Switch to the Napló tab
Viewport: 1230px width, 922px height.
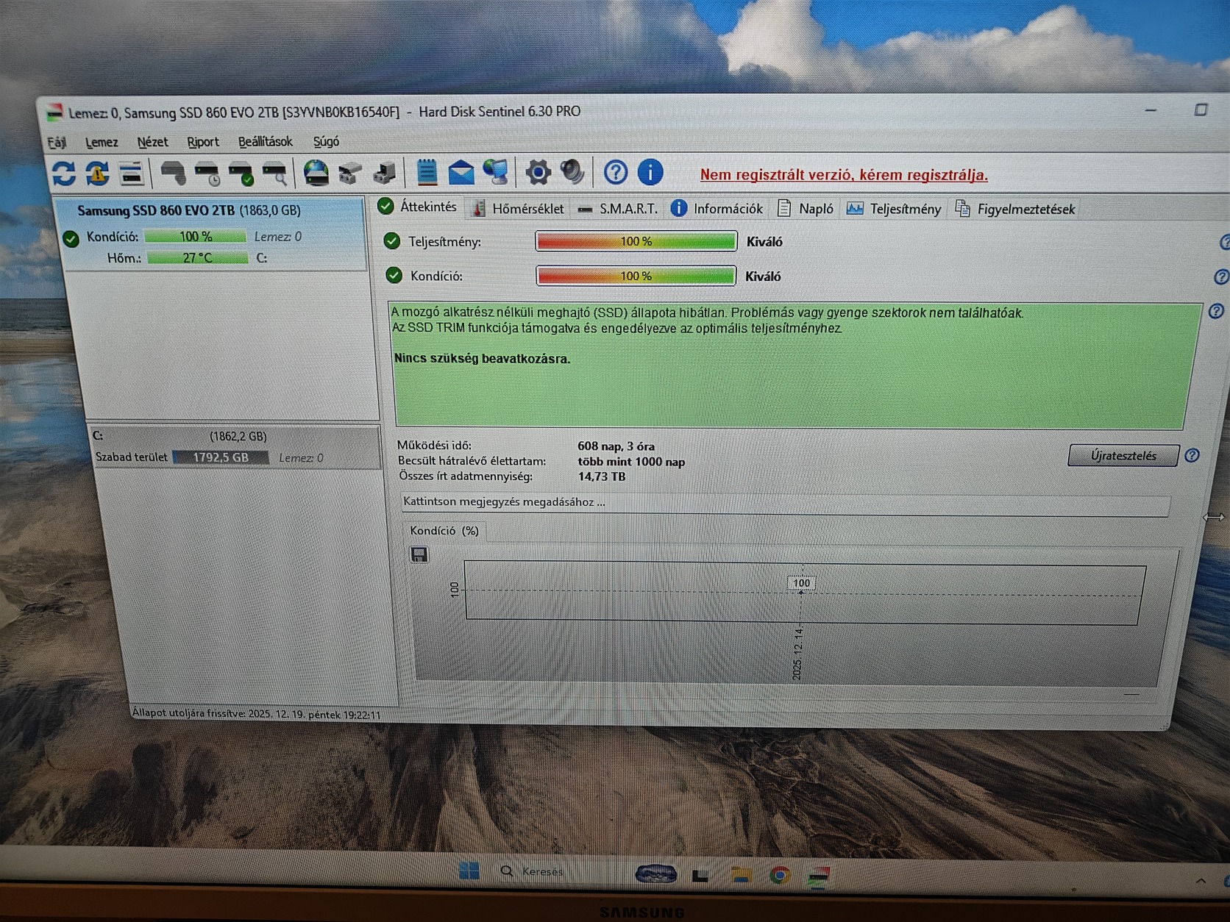pyautogui.click(x=806, y=209)
